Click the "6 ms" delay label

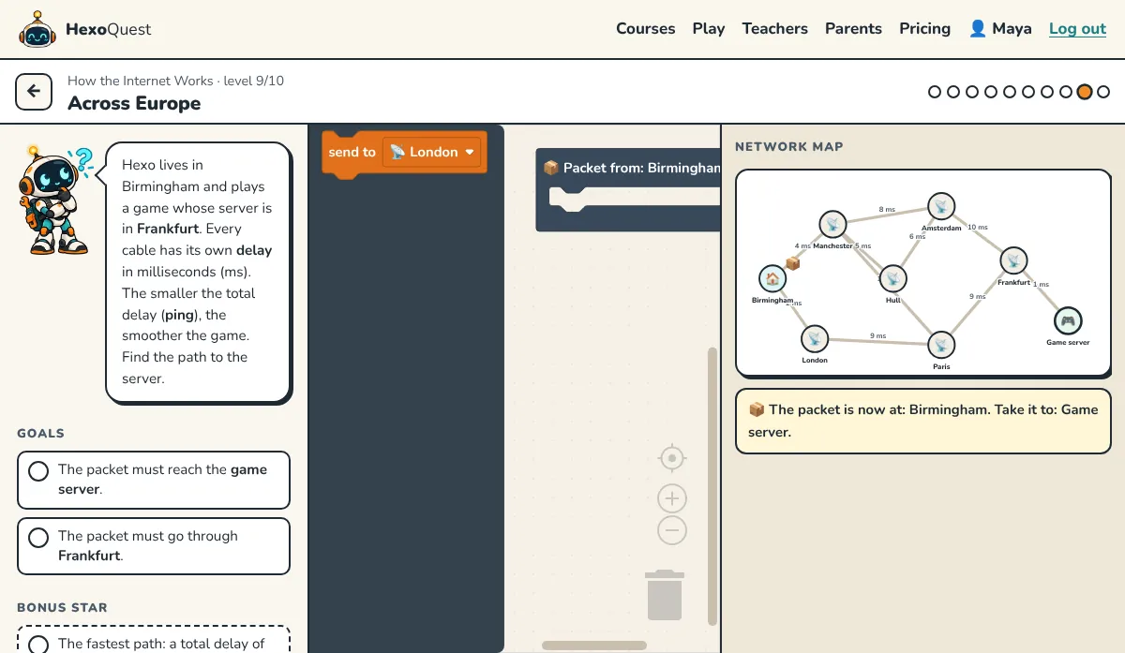pyautogui.click(x=917, y=237)
